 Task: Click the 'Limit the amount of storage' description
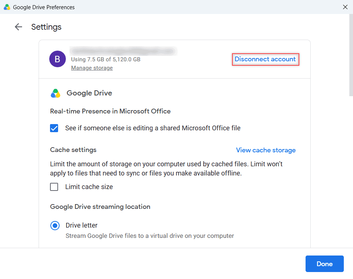click(x=166, y=169)
